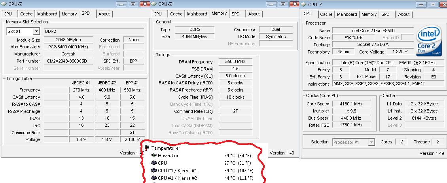Click the EPP #1 frequency 533 MHz cell

(x=132, y=90)
